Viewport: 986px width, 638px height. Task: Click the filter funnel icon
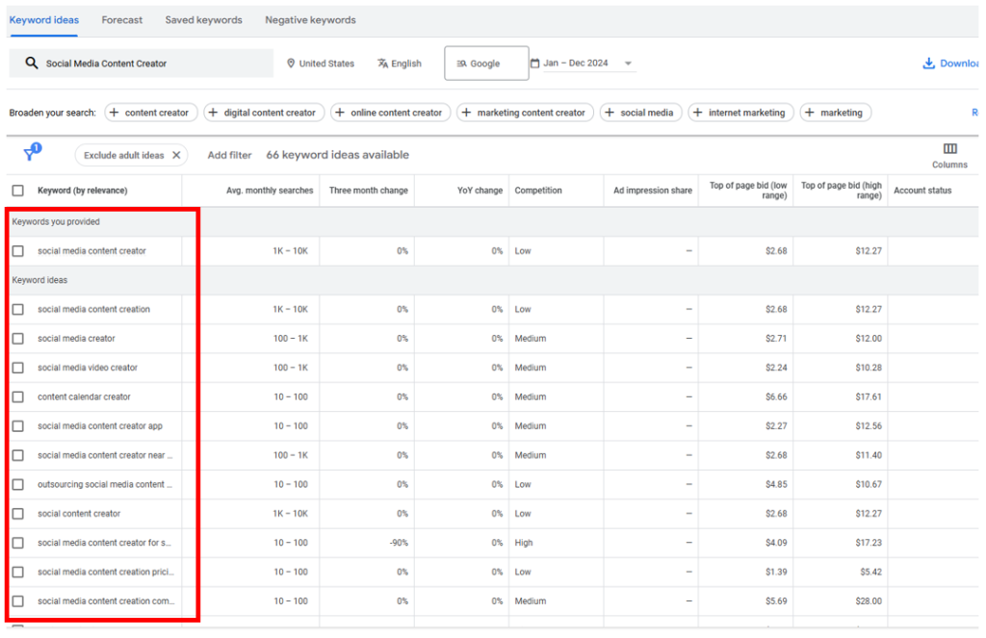pyautogui.click(x=31, y=155)
